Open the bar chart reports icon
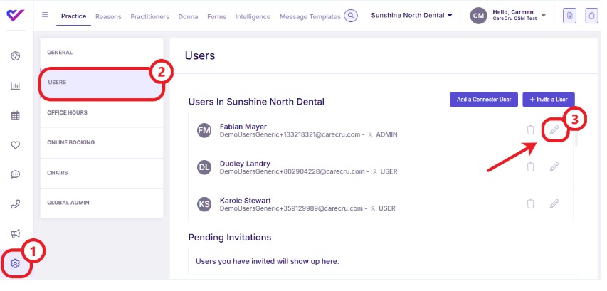607x291 pixels. point(15,86)
